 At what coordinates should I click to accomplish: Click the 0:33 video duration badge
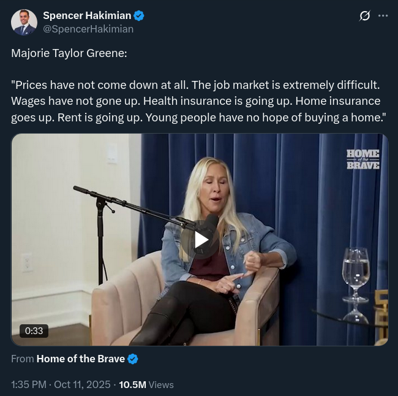[34, 330]
